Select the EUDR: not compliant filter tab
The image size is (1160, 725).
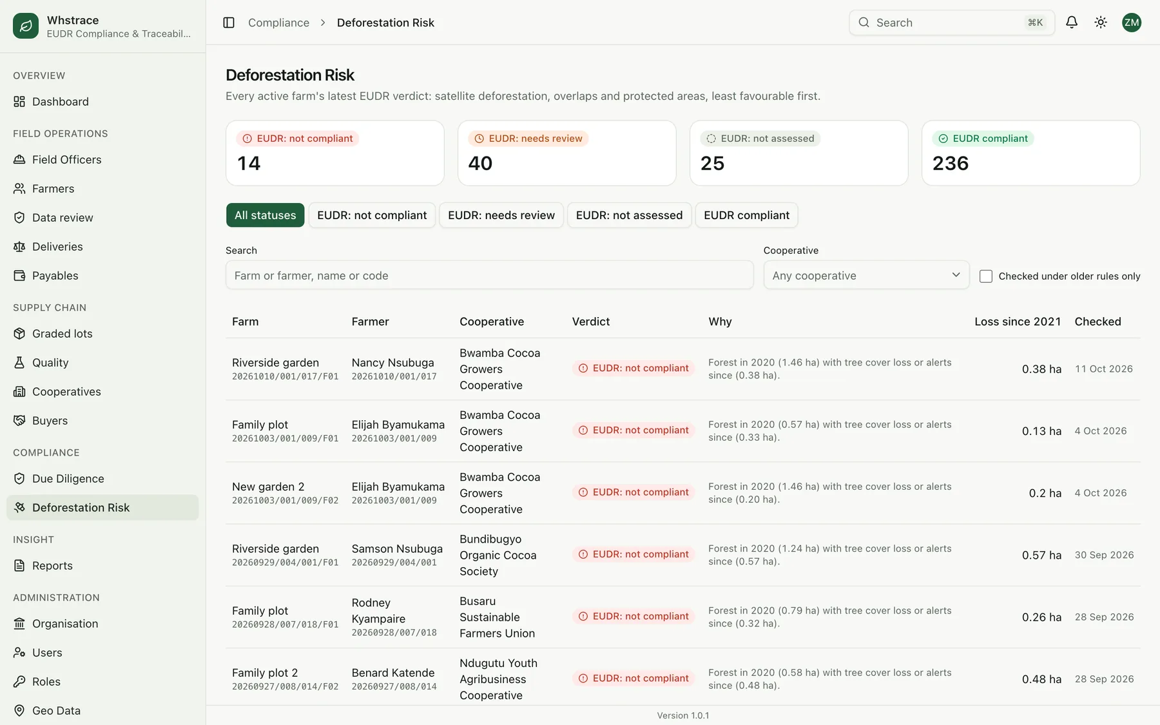[372, 215]
